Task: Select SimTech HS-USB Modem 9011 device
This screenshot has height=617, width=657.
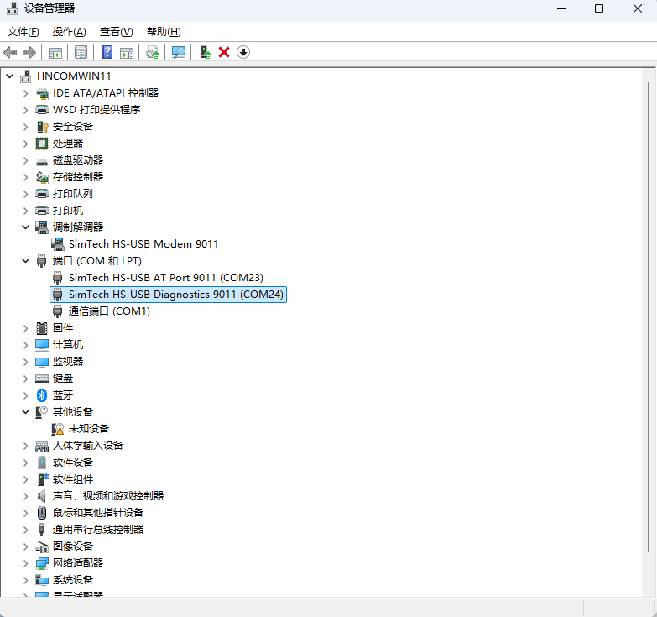Action: click(143, 243)
